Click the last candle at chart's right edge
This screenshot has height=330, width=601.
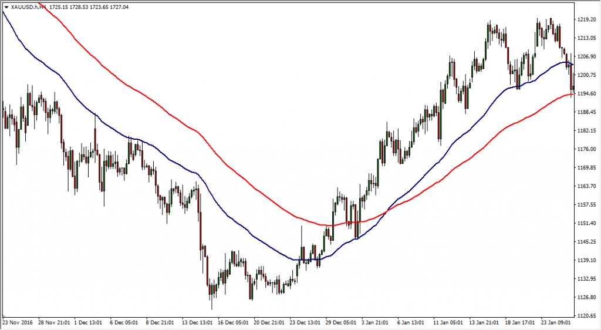tap(572, 87)
